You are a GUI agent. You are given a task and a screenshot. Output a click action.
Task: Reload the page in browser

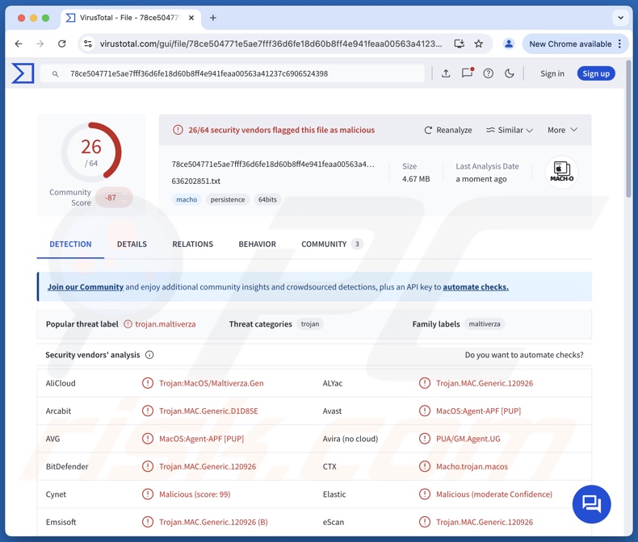[x=62, y=44]
